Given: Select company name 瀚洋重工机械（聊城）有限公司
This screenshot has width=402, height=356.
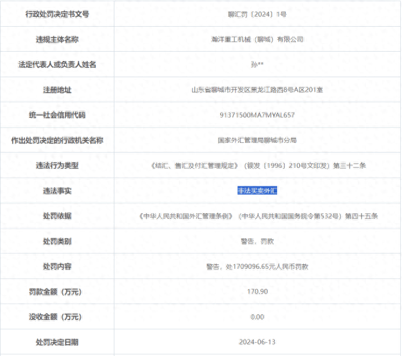Looking at the screenshot, I should pos(257,39).
